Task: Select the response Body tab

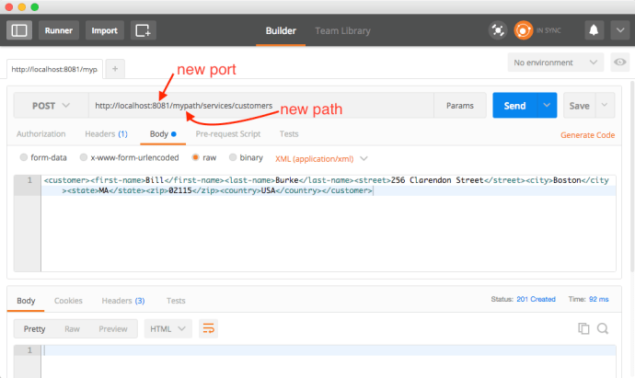Action: click(26, 301)
